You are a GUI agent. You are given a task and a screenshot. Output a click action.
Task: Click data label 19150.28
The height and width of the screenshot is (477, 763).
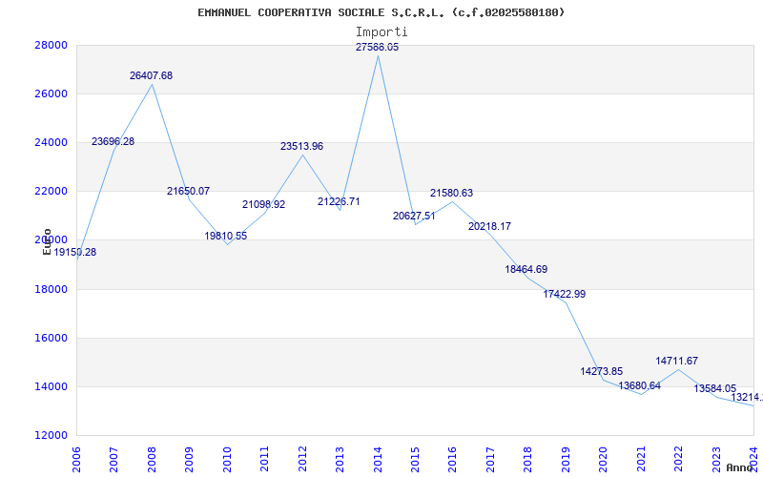75,252
